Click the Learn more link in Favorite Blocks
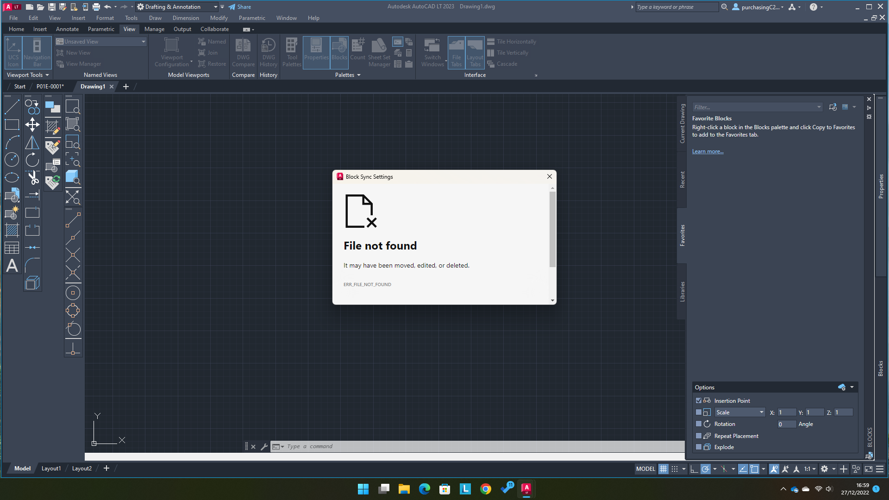Viewport: 889px width, 500px height. (707, 151)
